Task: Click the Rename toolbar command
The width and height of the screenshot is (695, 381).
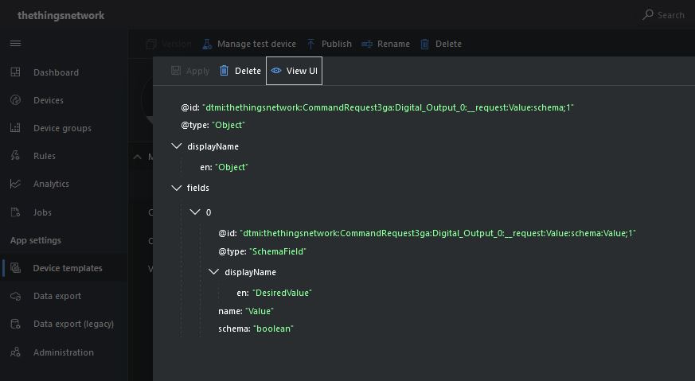Action: pos(385,44)
